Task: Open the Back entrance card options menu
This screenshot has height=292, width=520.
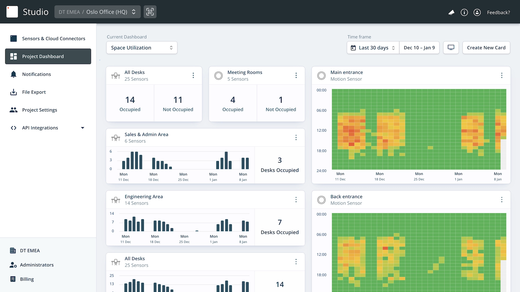Action: click(502, 200)
